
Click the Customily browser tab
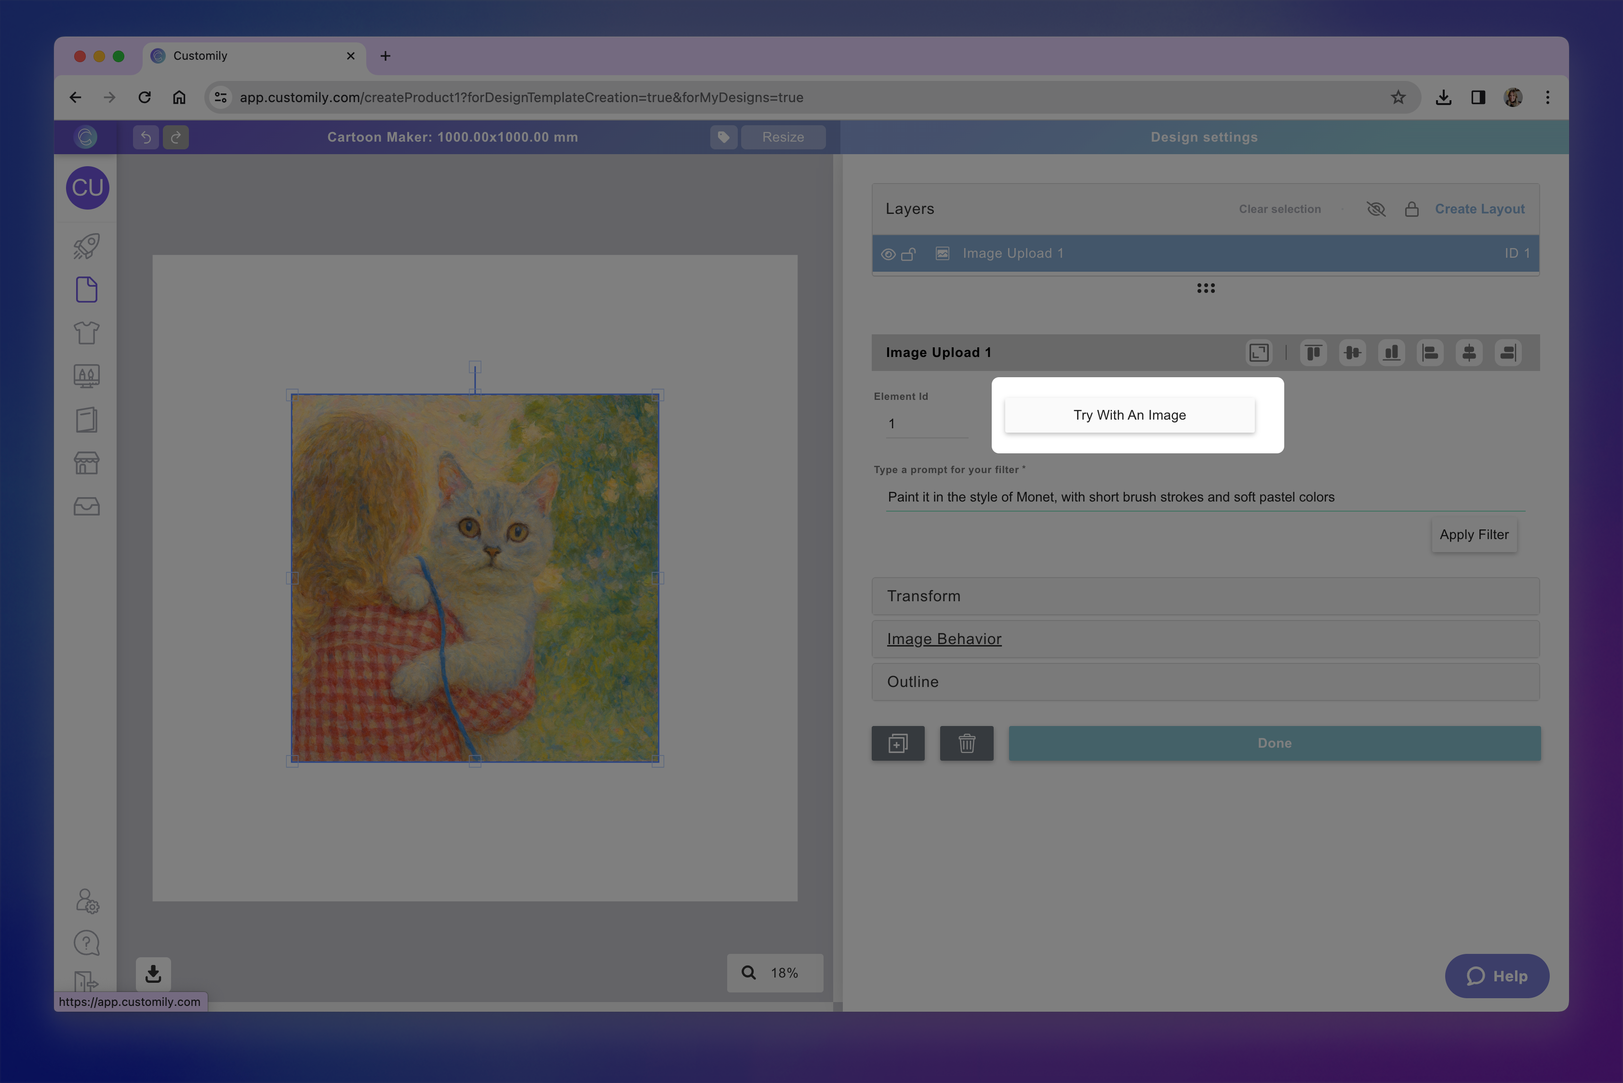coord(254,56)
